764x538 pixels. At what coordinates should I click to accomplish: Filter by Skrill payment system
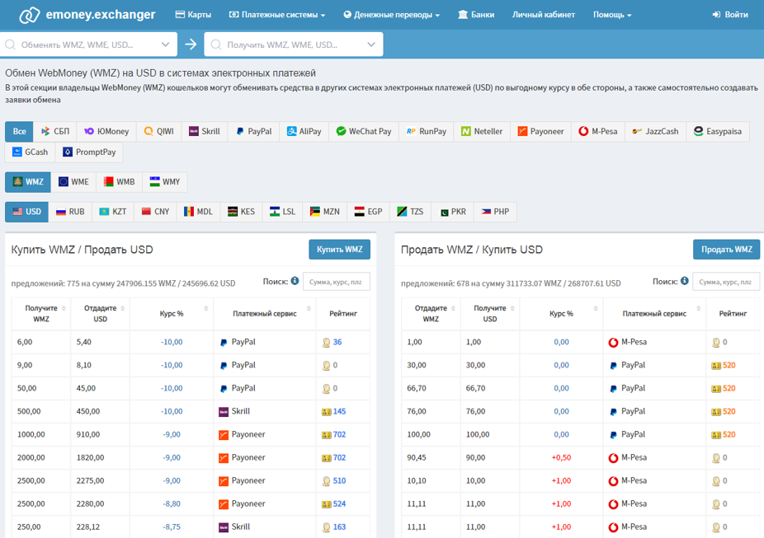(204, 131)
